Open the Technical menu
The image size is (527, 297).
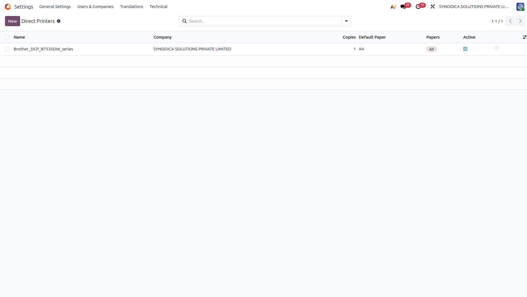point(158,7)
